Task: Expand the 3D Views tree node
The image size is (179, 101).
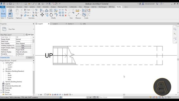Action: tap(3, 69)
